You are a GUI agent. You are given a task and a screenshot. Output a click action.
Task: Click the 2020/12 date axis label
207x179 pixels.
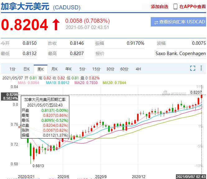(139, 177)
